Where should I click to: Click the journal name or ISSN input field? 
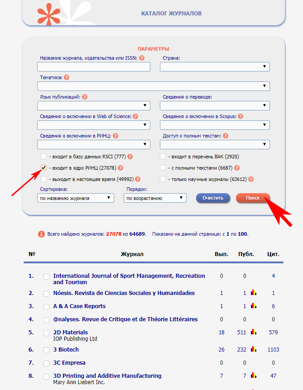(x=94, y=67)
